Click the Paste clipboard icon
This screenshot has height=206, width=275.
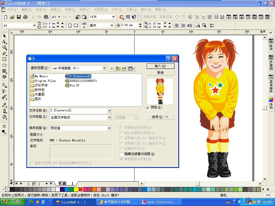pyautogui.click(x=46, y=17)
